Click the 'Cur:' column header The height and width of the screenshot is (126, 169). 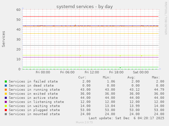click(82, 77)
